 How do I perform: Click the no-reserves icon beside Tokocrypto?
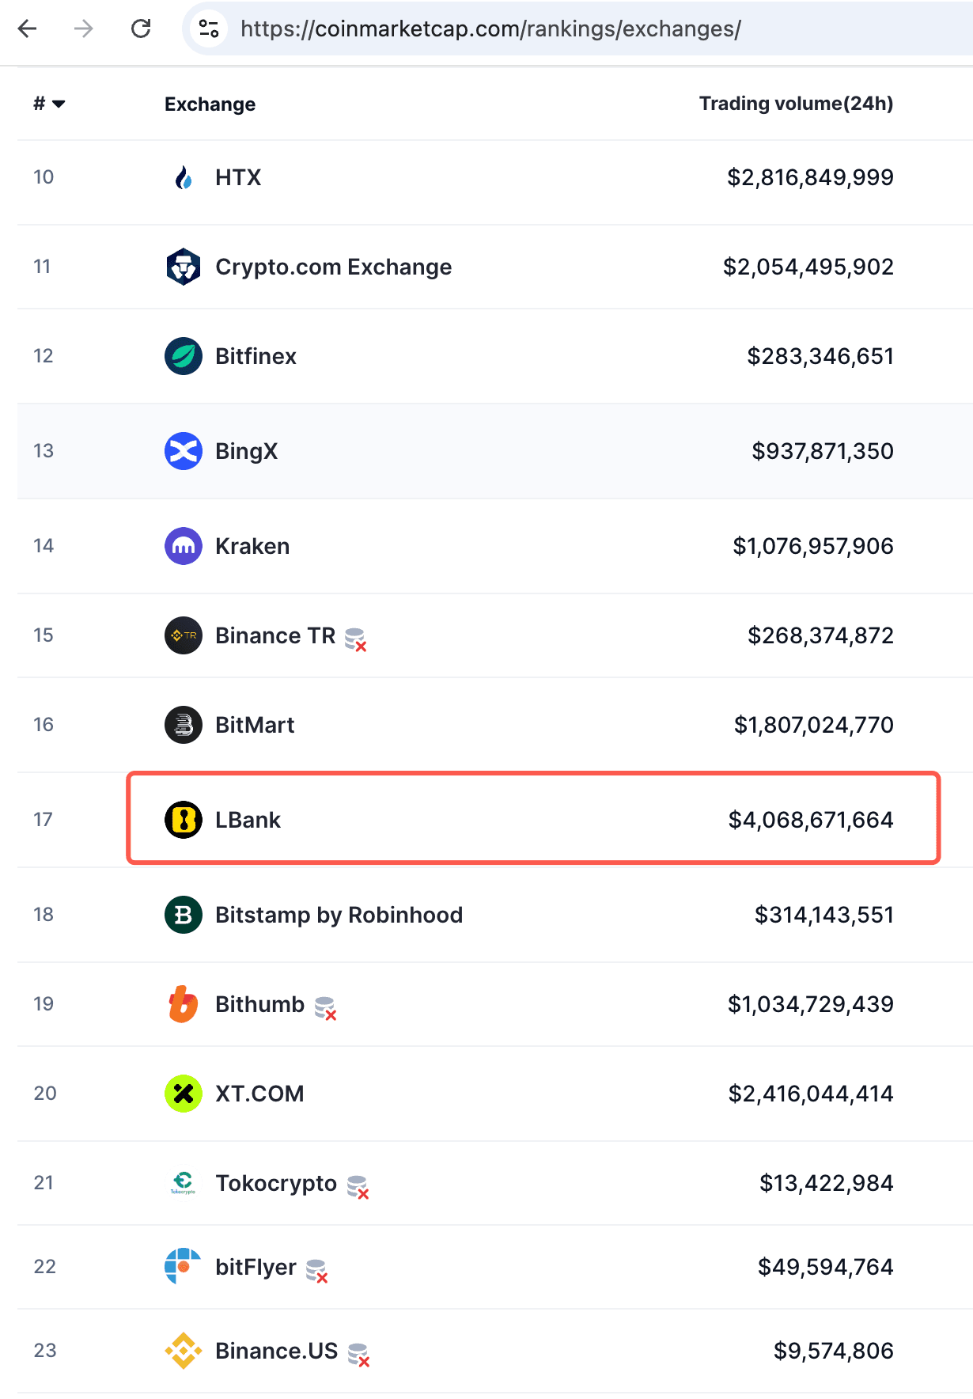(358, 1186)
